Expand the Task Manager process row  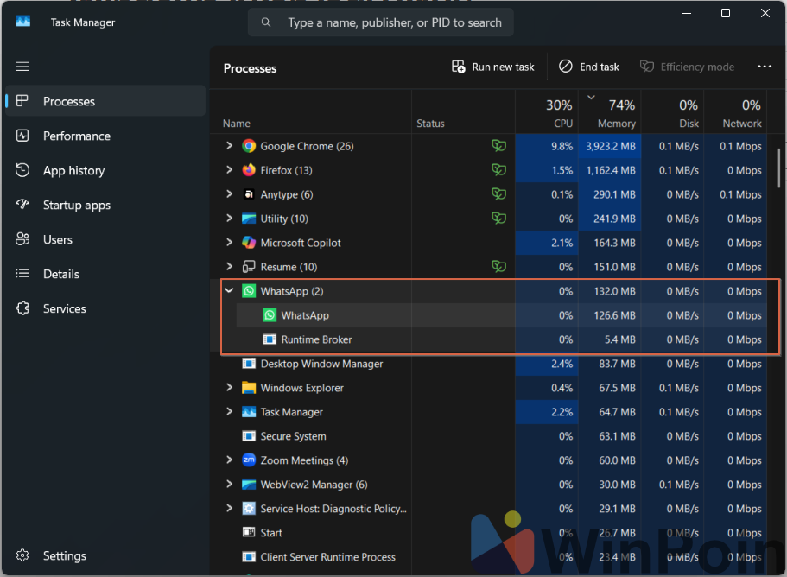tap(230, 411)
